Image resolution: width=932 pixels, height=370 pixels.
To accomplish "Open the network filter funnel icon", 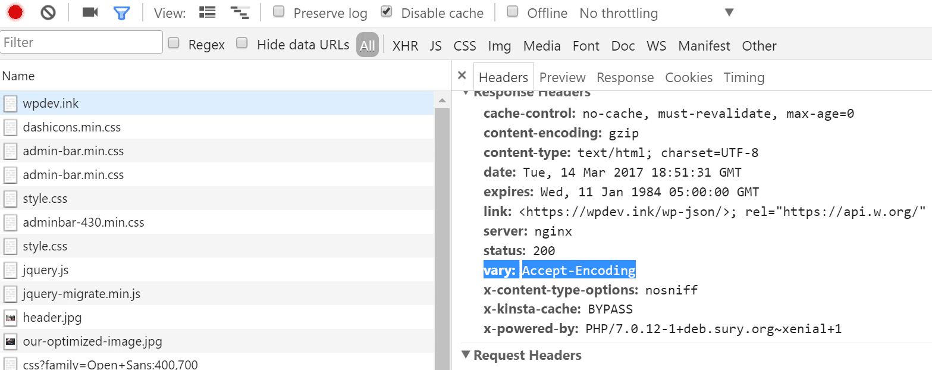I will pos(121,11).
